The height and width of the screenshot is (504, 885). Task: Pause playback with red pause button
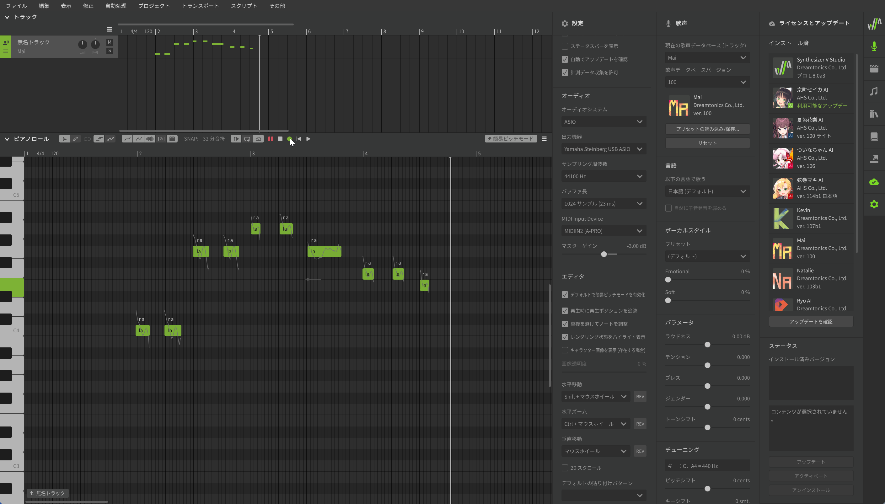[271, 139]
